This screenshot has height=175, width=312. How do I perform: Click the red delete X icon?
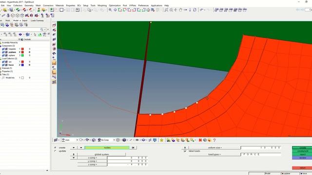tap(200, 140)
